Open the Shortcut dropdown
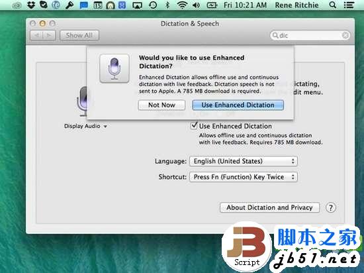 244,177
